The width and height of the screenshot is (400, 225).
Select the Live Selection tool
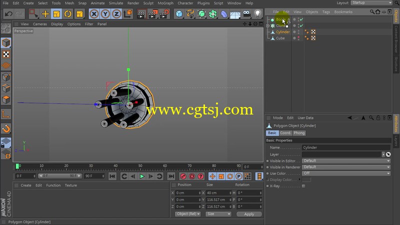pyautogui.click(x=33, y=13)
